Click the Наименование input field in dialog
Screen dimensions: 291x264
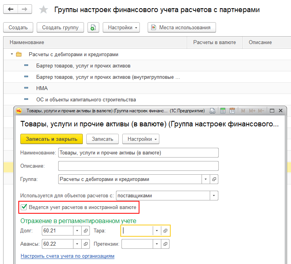[x=138, y=152]
